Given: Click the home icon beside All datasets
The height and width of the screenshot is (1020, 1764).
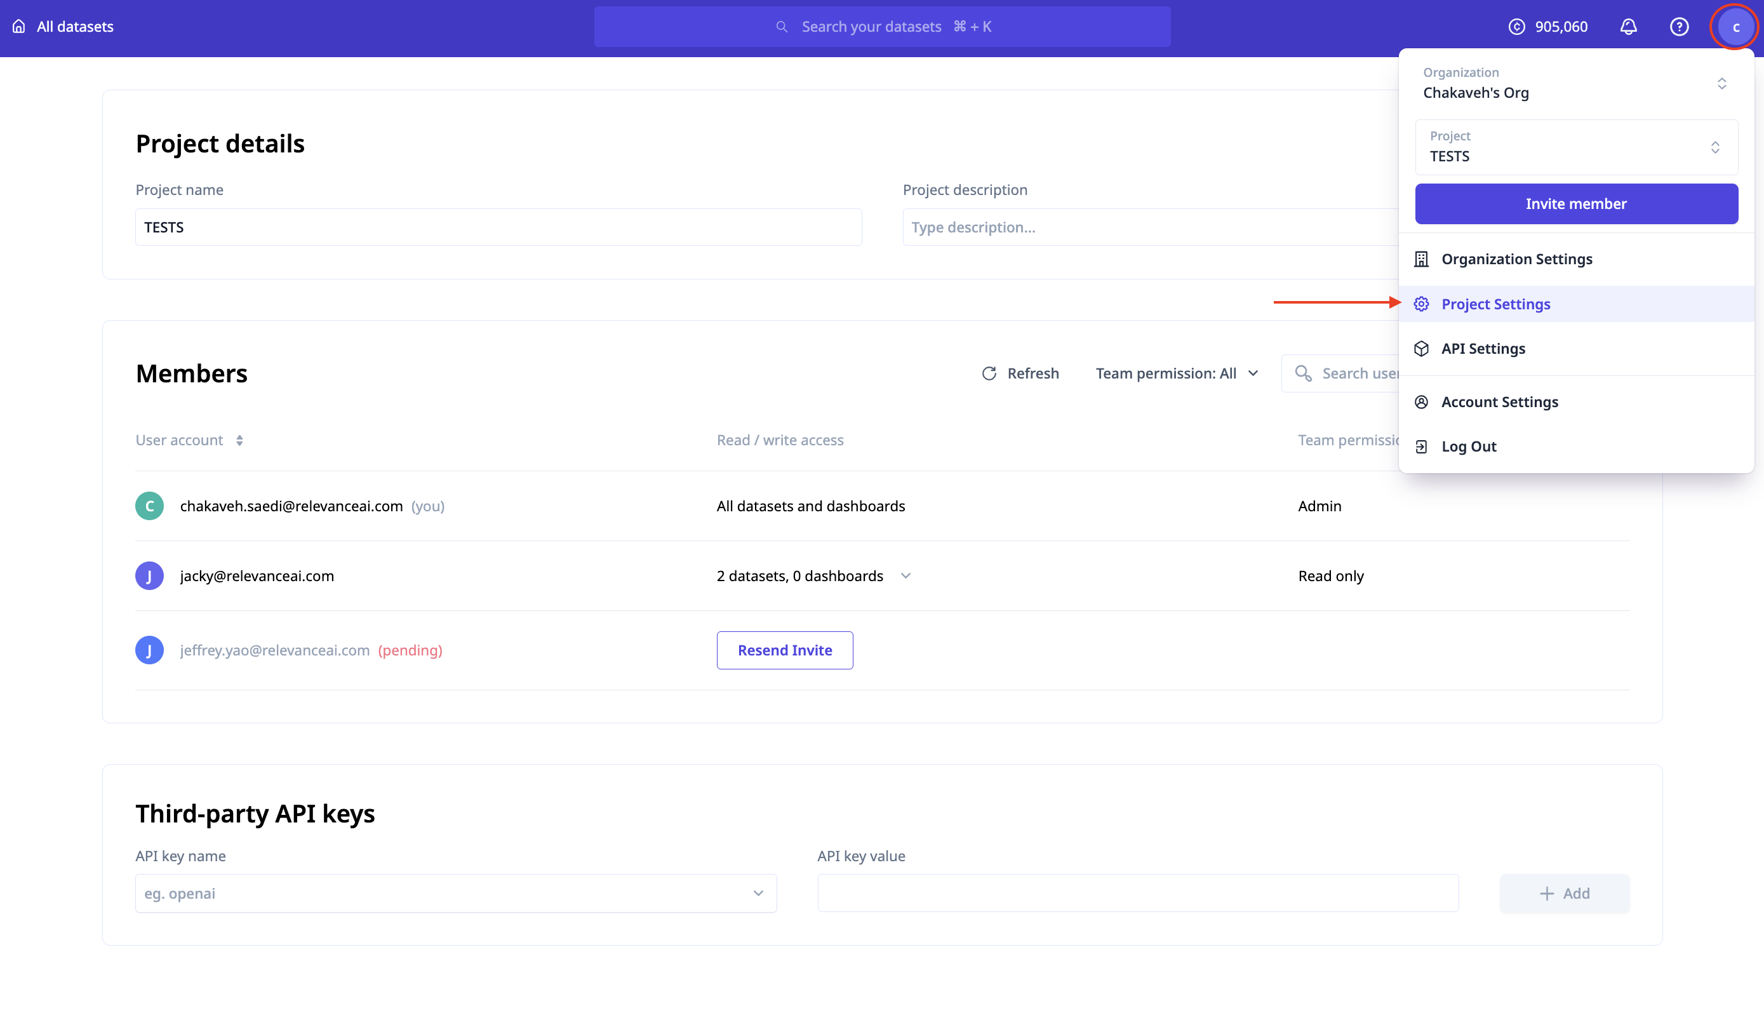Looking at the screenshot, I should point(19,27).
